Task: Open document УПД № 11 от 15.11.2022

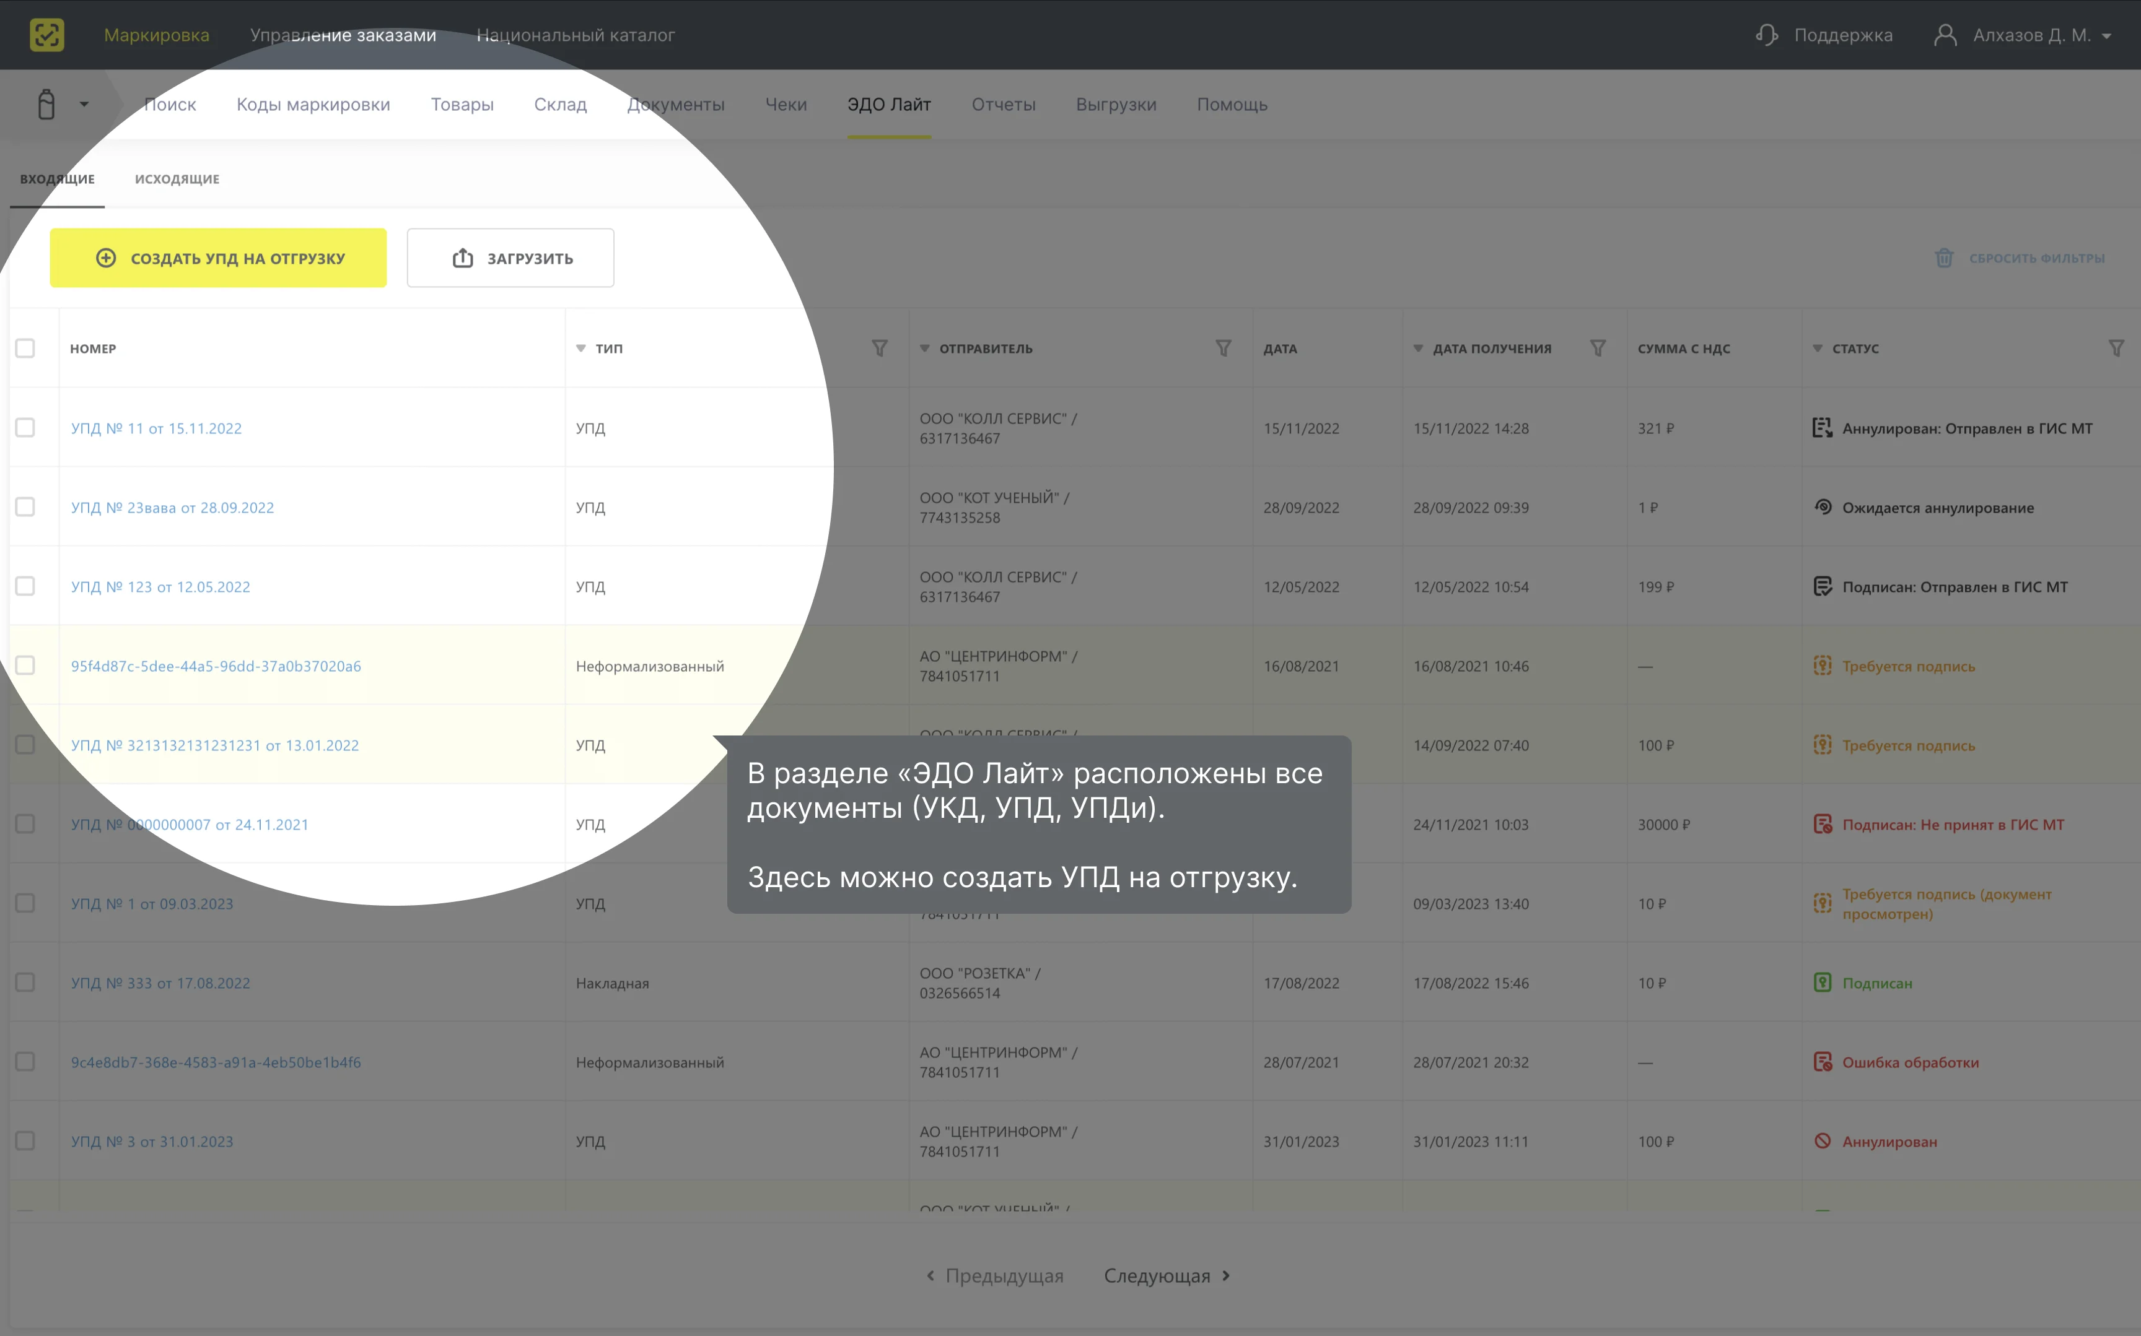Action: tap(157, 428)
